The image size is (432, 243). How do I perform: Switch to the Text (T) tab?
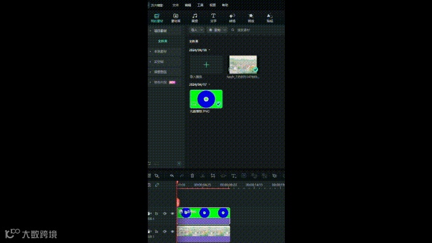pos(213,18)
